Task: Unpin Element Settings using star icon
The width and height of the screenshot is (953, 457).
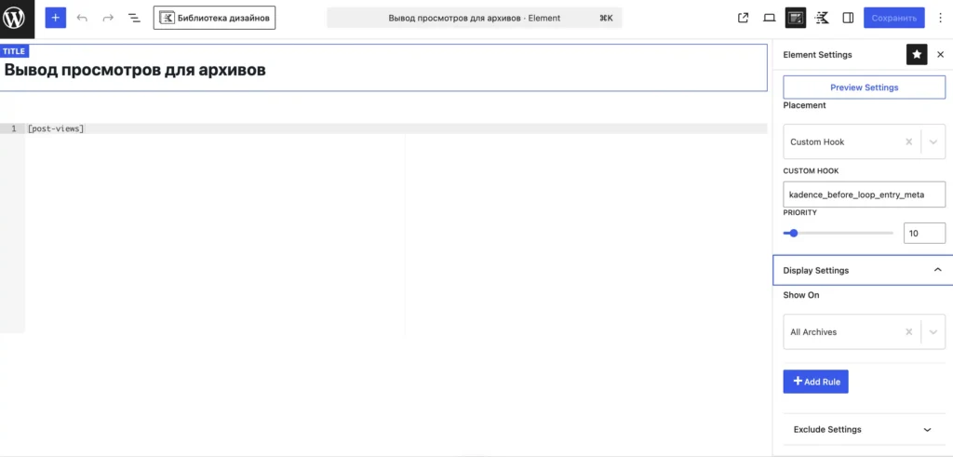Action: [917, 55]
